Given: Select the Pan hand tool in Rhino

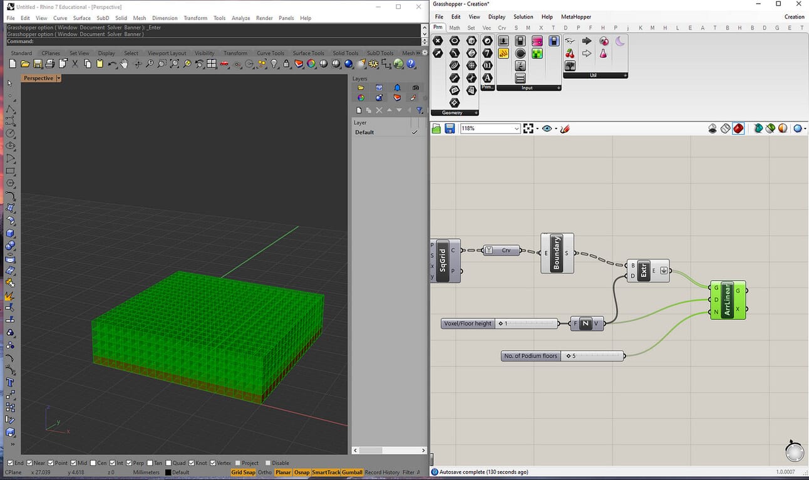Looking at the screenshot, I should coord(125,64).
